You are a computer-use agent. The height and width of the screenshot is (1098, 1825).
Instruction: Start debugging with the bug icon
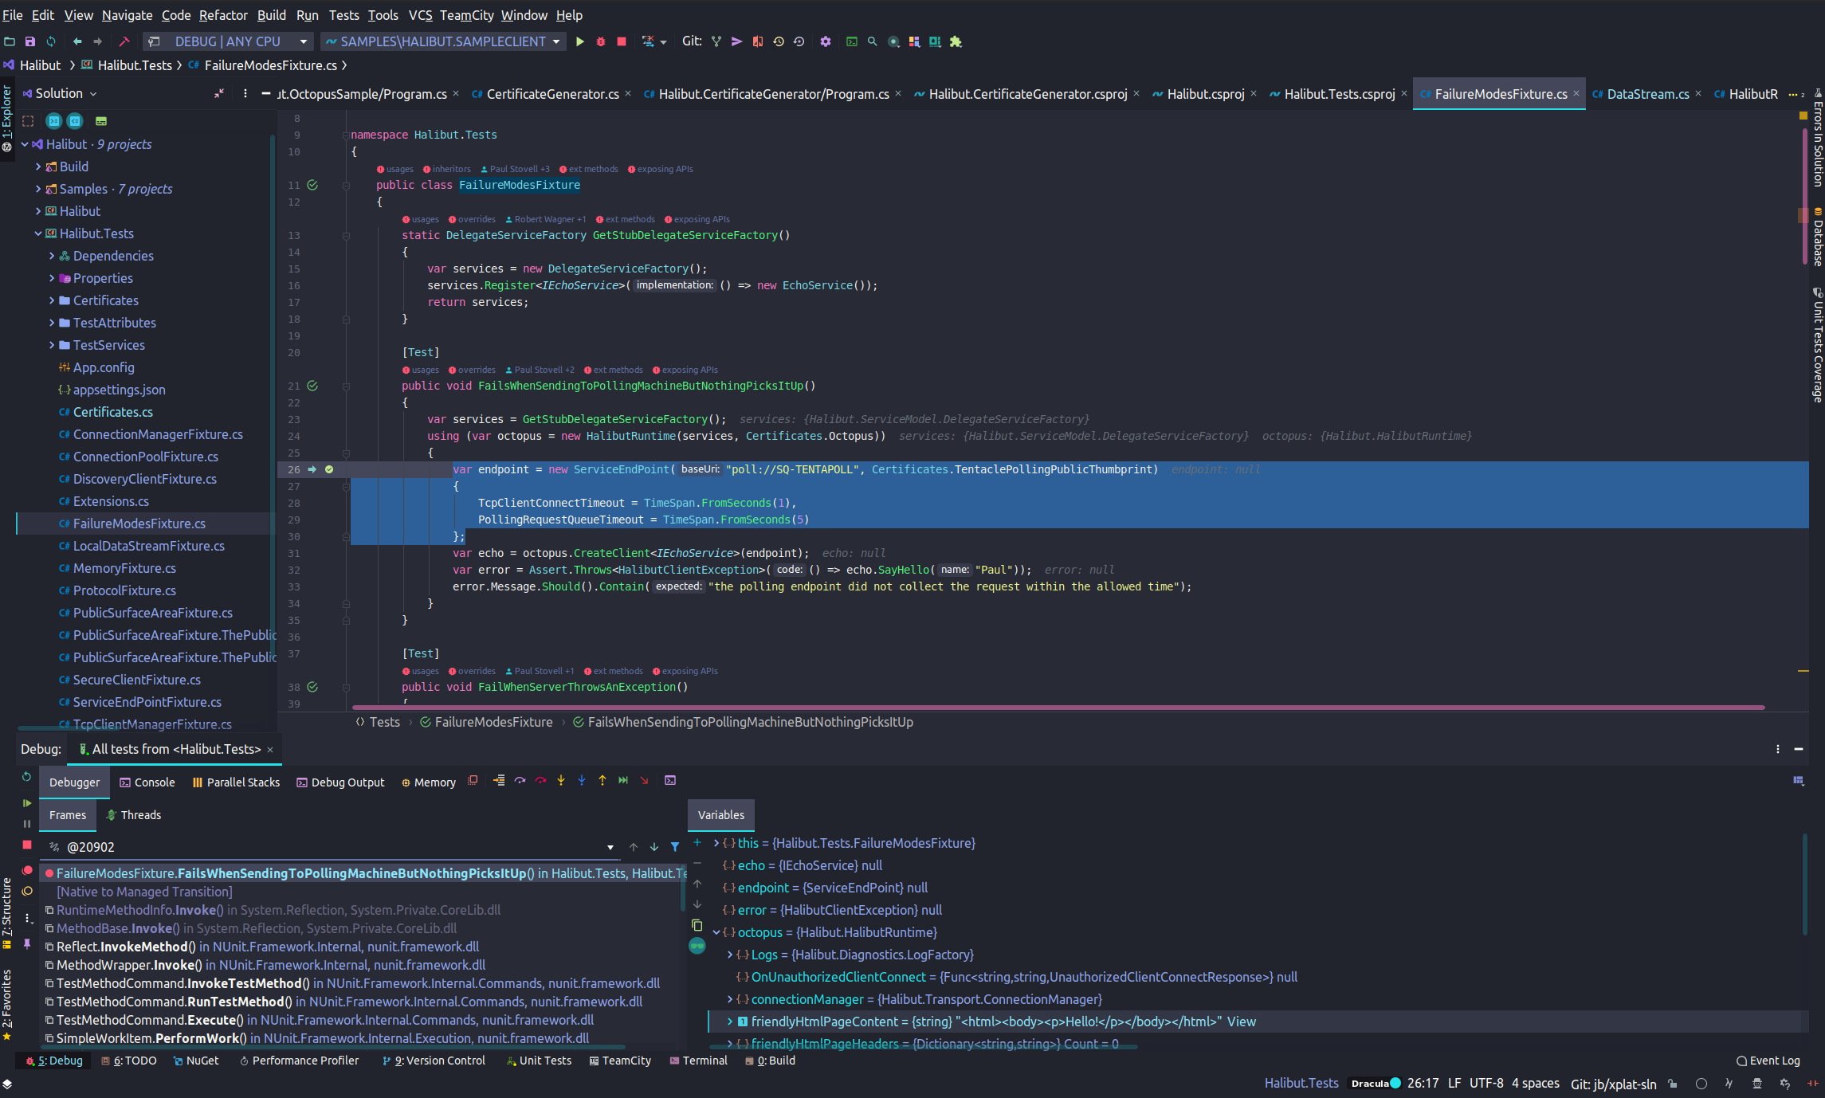coord(600,41)
